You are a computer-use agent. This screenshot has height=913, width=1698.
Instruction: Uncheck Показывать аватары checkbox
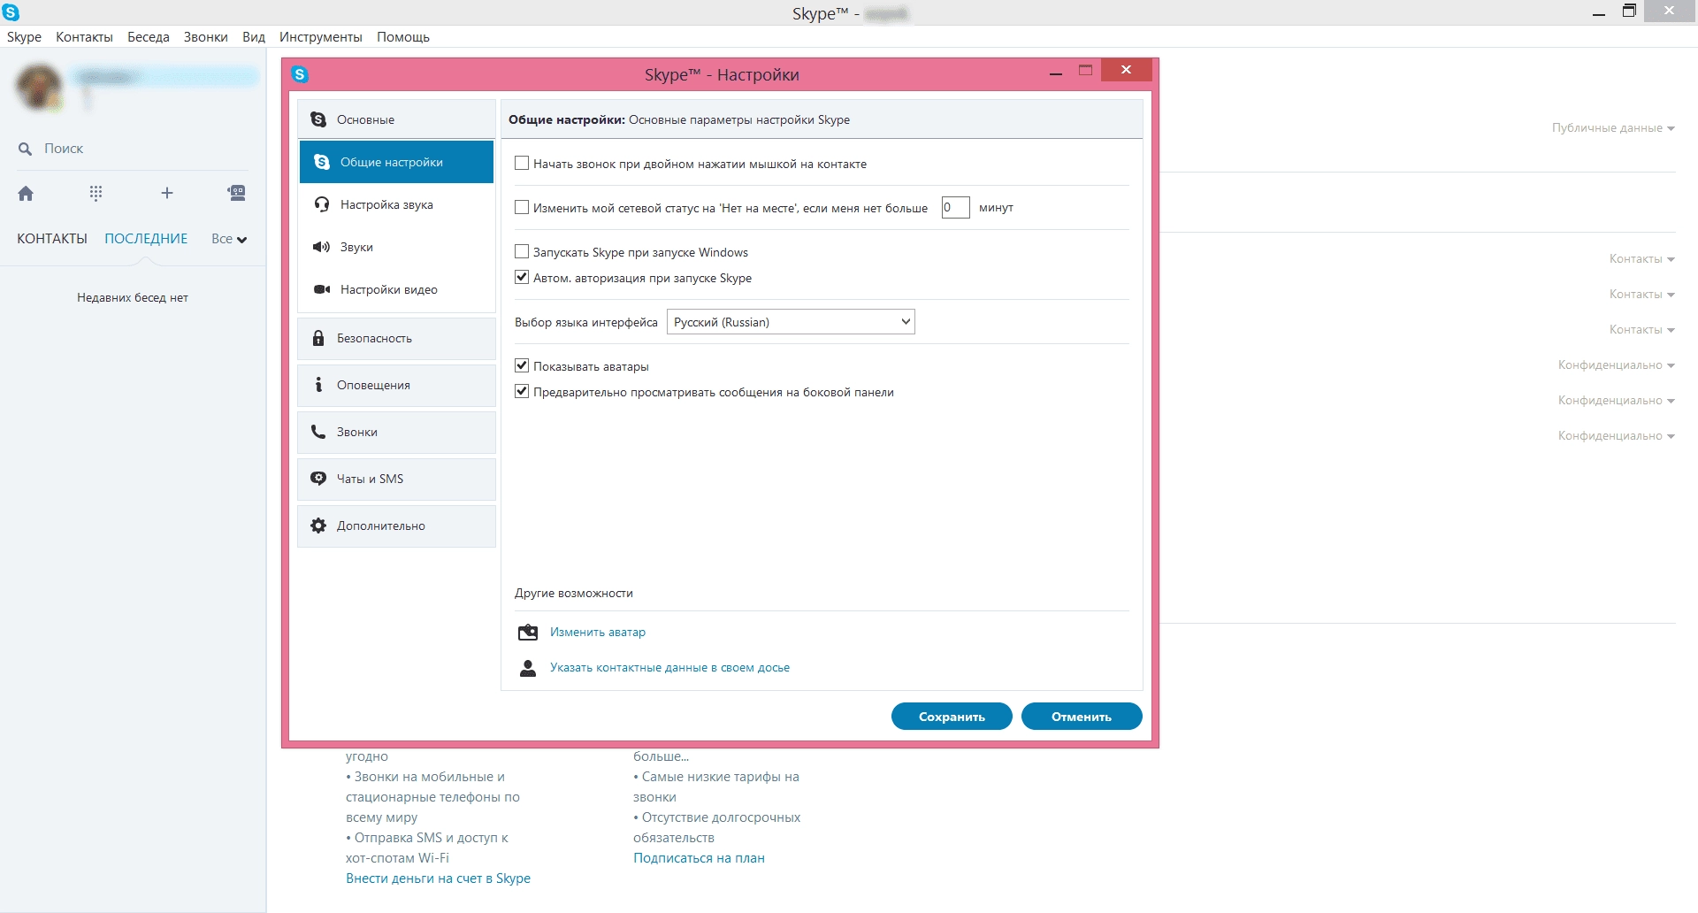pos(522,366)
